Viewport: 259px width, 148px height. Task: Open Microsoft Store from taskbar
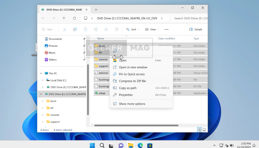click(x=150, y=145)
